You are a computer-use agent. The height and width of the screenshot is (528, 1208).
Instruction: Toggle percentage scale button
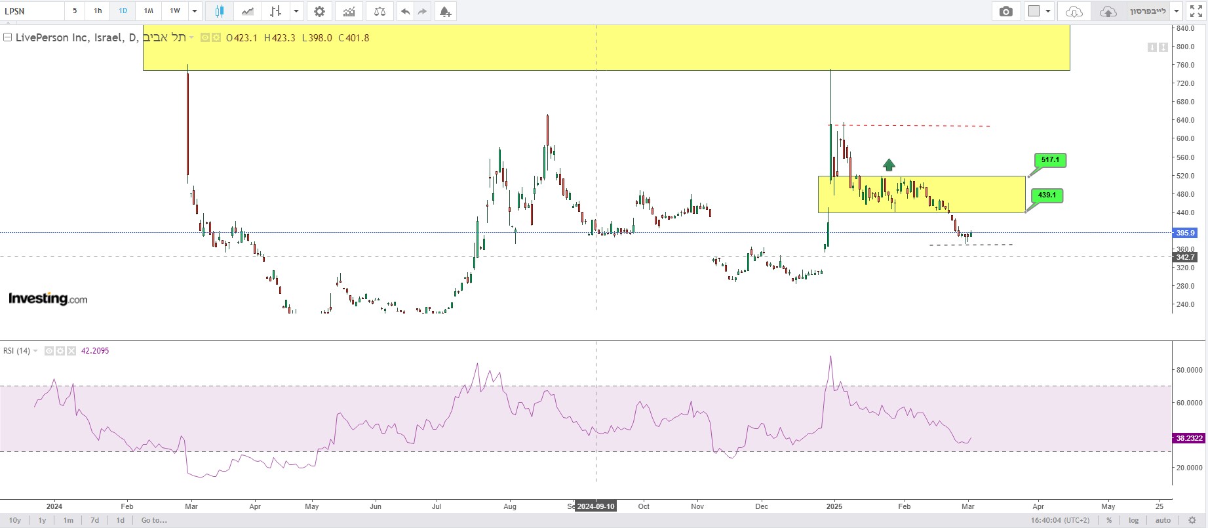pyautogui.click(x=1109, y=520)
